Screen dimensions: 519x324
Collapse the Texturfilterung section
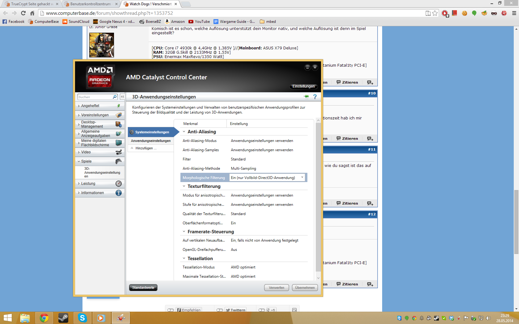tap(184, 186)
